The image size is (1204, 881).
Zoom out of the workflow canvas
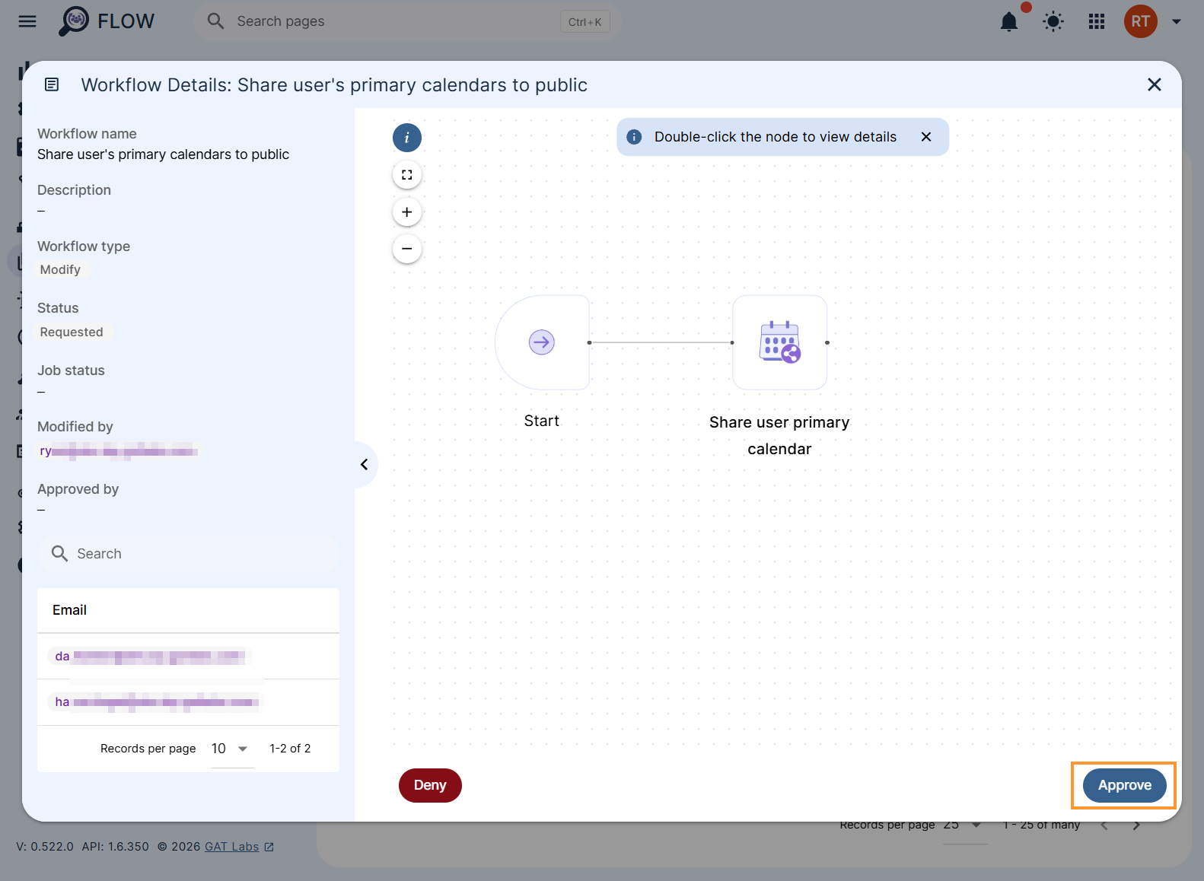coord(407,249)
